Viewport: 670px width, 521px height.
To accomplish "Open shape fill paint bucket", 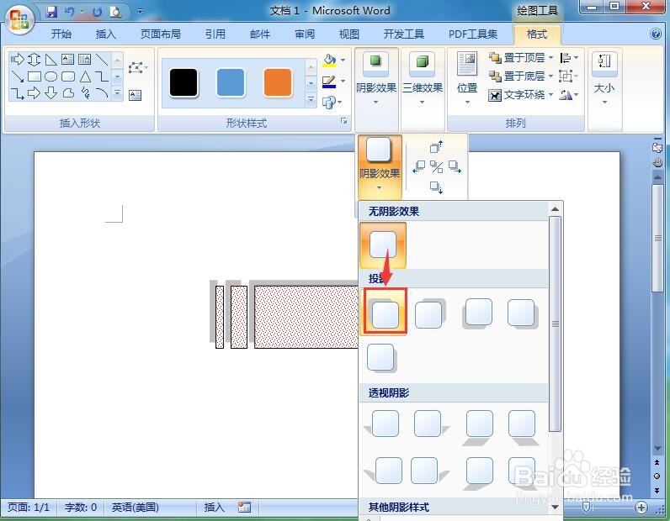I will click(329, 61).
